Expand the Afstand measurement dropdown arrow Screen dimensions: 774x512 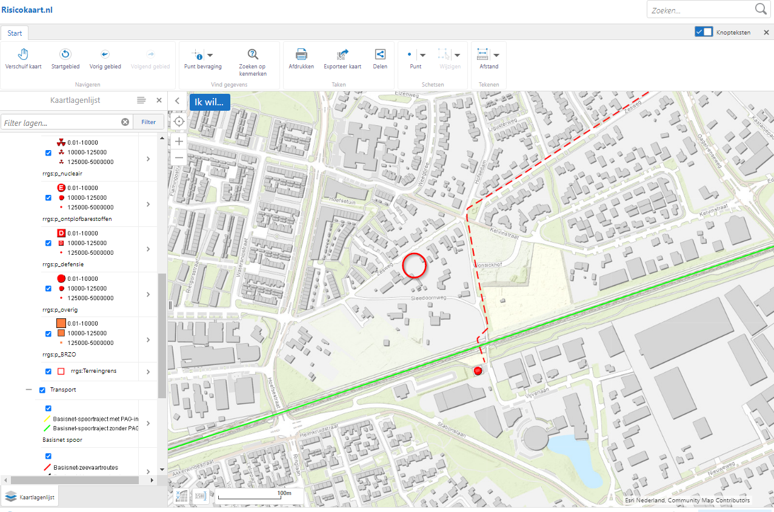(x=496, y=55)
